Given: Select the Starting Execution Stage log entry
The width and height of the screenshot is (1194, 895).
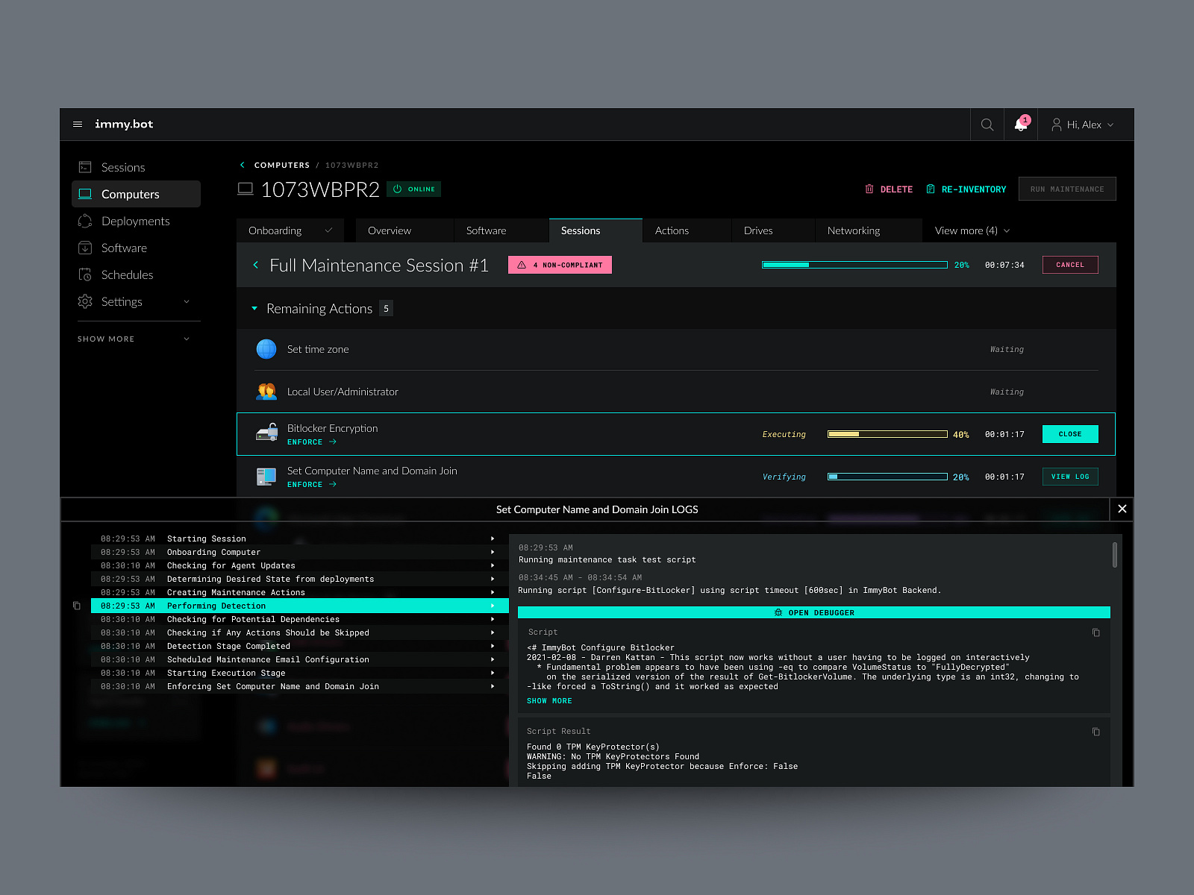Looking at the screenshot, I should (x=226, y=673).
